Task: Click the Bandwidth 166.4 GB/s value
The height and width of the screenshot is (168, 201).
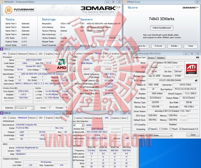Action: (x=189, y=107)
